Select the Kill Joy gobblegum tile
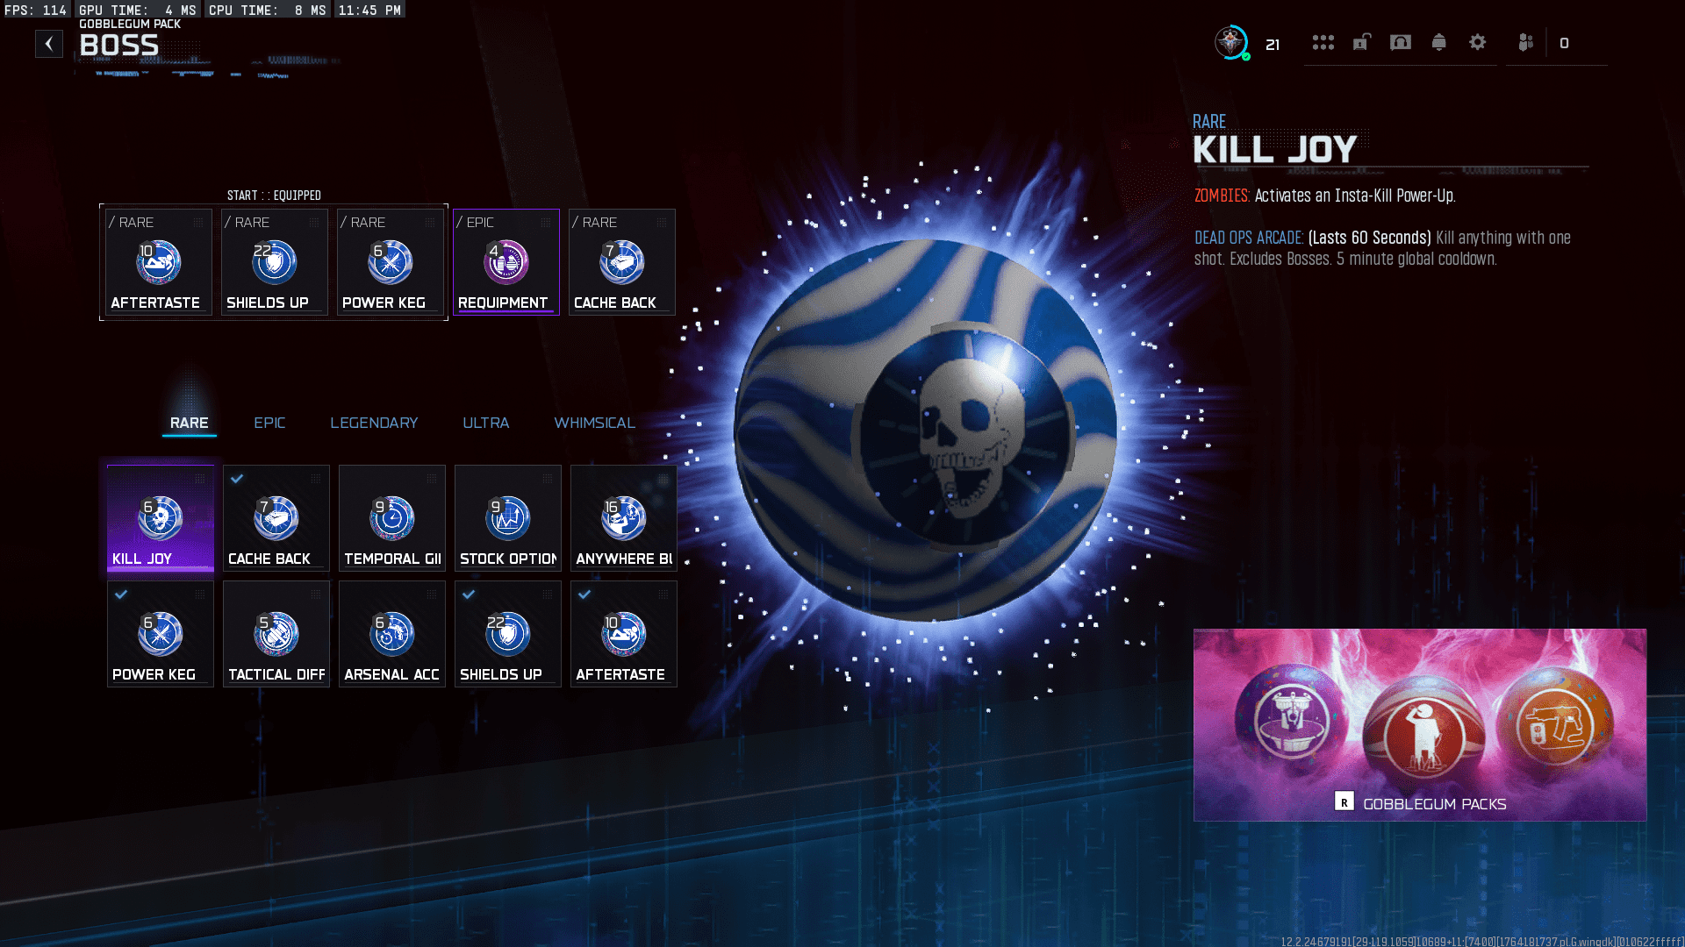 click(160, 518)
